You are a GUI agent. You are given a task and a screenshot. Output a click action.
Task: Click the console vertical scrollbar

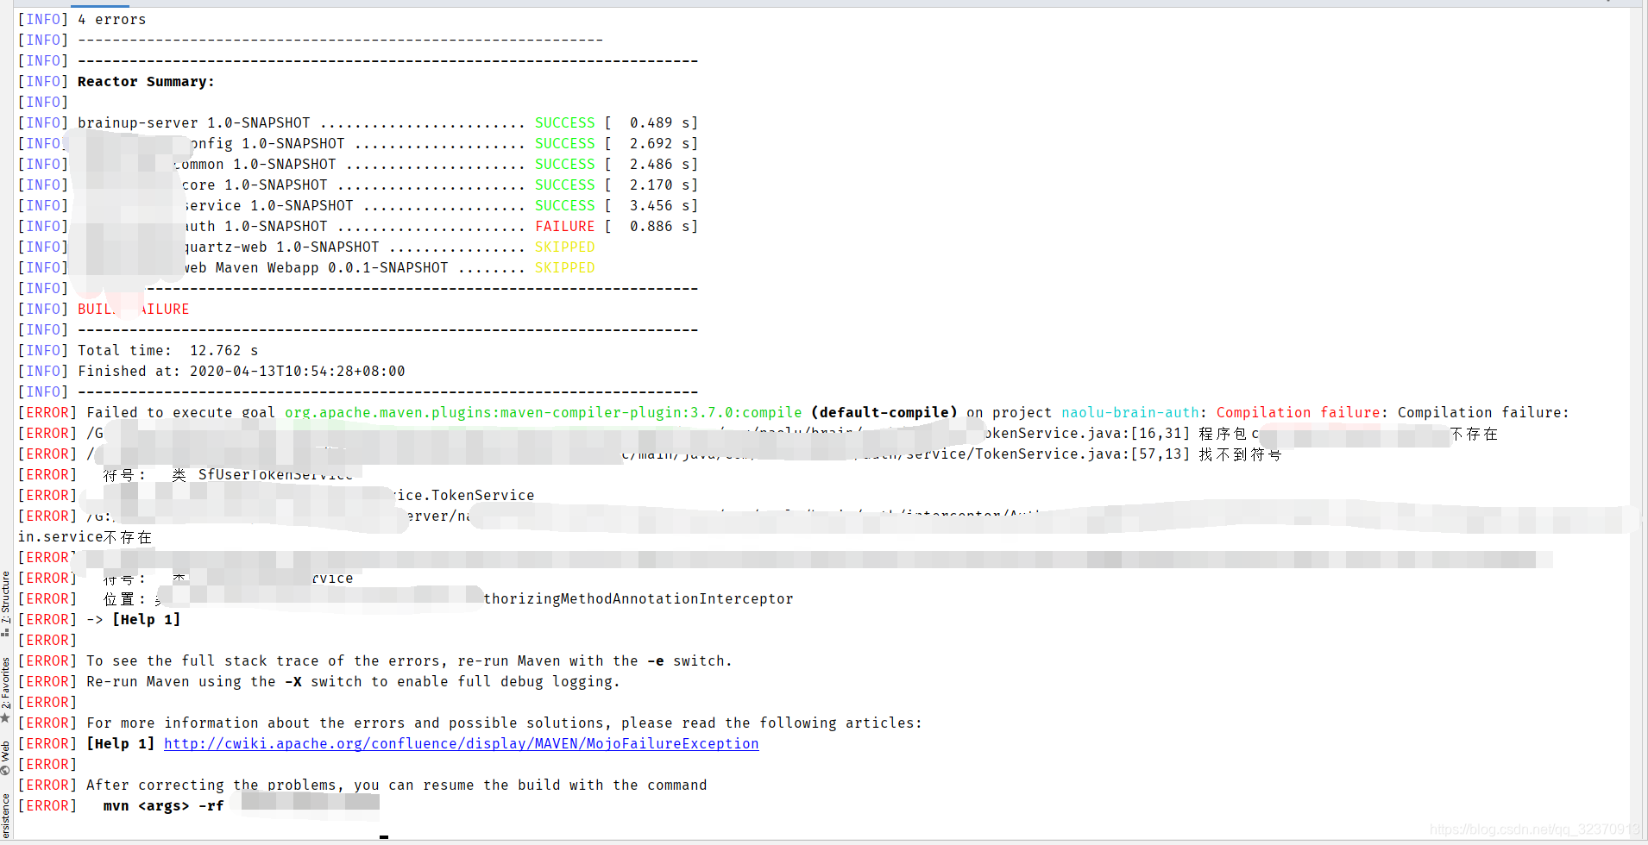[1636, 422]
